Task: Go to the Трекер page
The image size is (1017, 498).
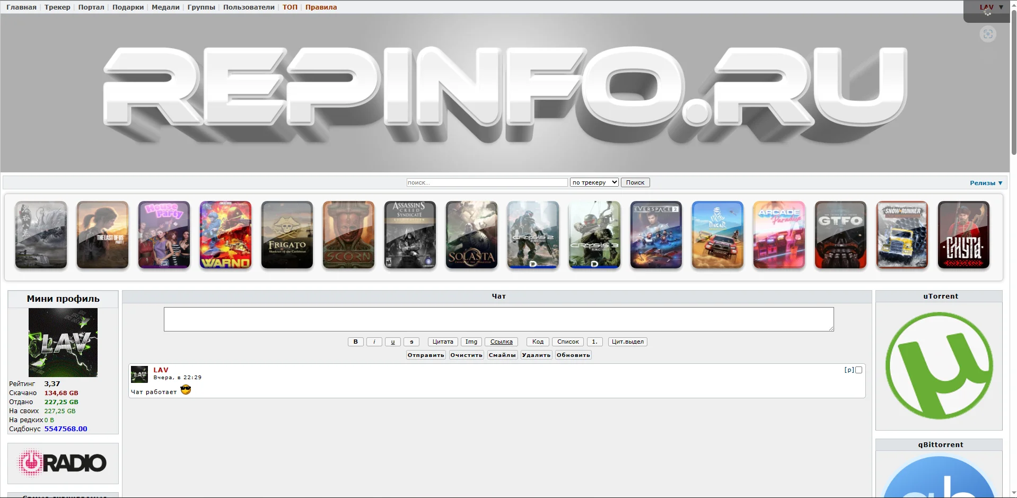Action: 57,7
